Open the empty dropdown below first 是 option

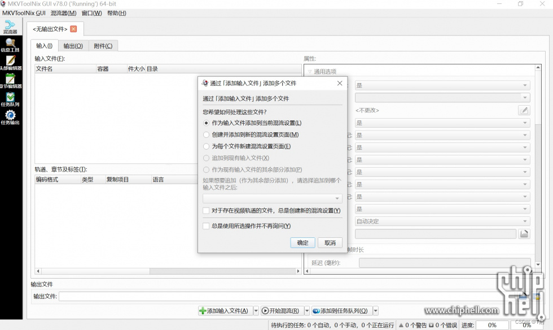(442, 98)
